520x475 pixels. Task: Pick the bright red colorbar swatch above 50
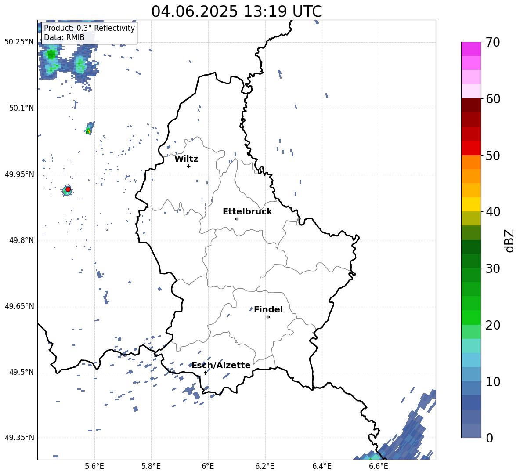click(x=471, y=148)
